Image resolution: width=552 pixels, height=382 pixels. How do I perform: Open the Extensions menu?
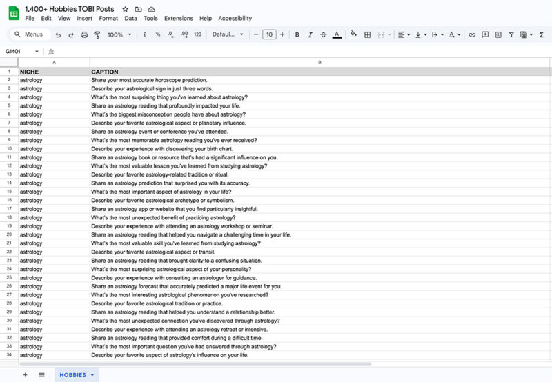click(178, 19)
